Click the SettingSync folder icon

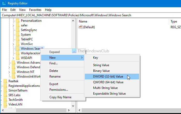(18, 30)
